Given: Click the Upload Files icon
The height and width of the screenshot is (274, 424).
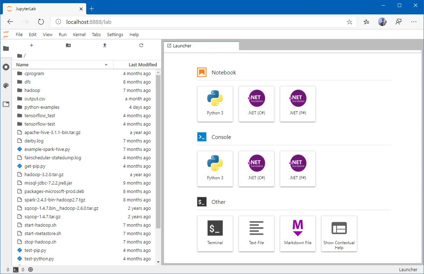Looking at the screenshot, I should [x=105, y=45].
